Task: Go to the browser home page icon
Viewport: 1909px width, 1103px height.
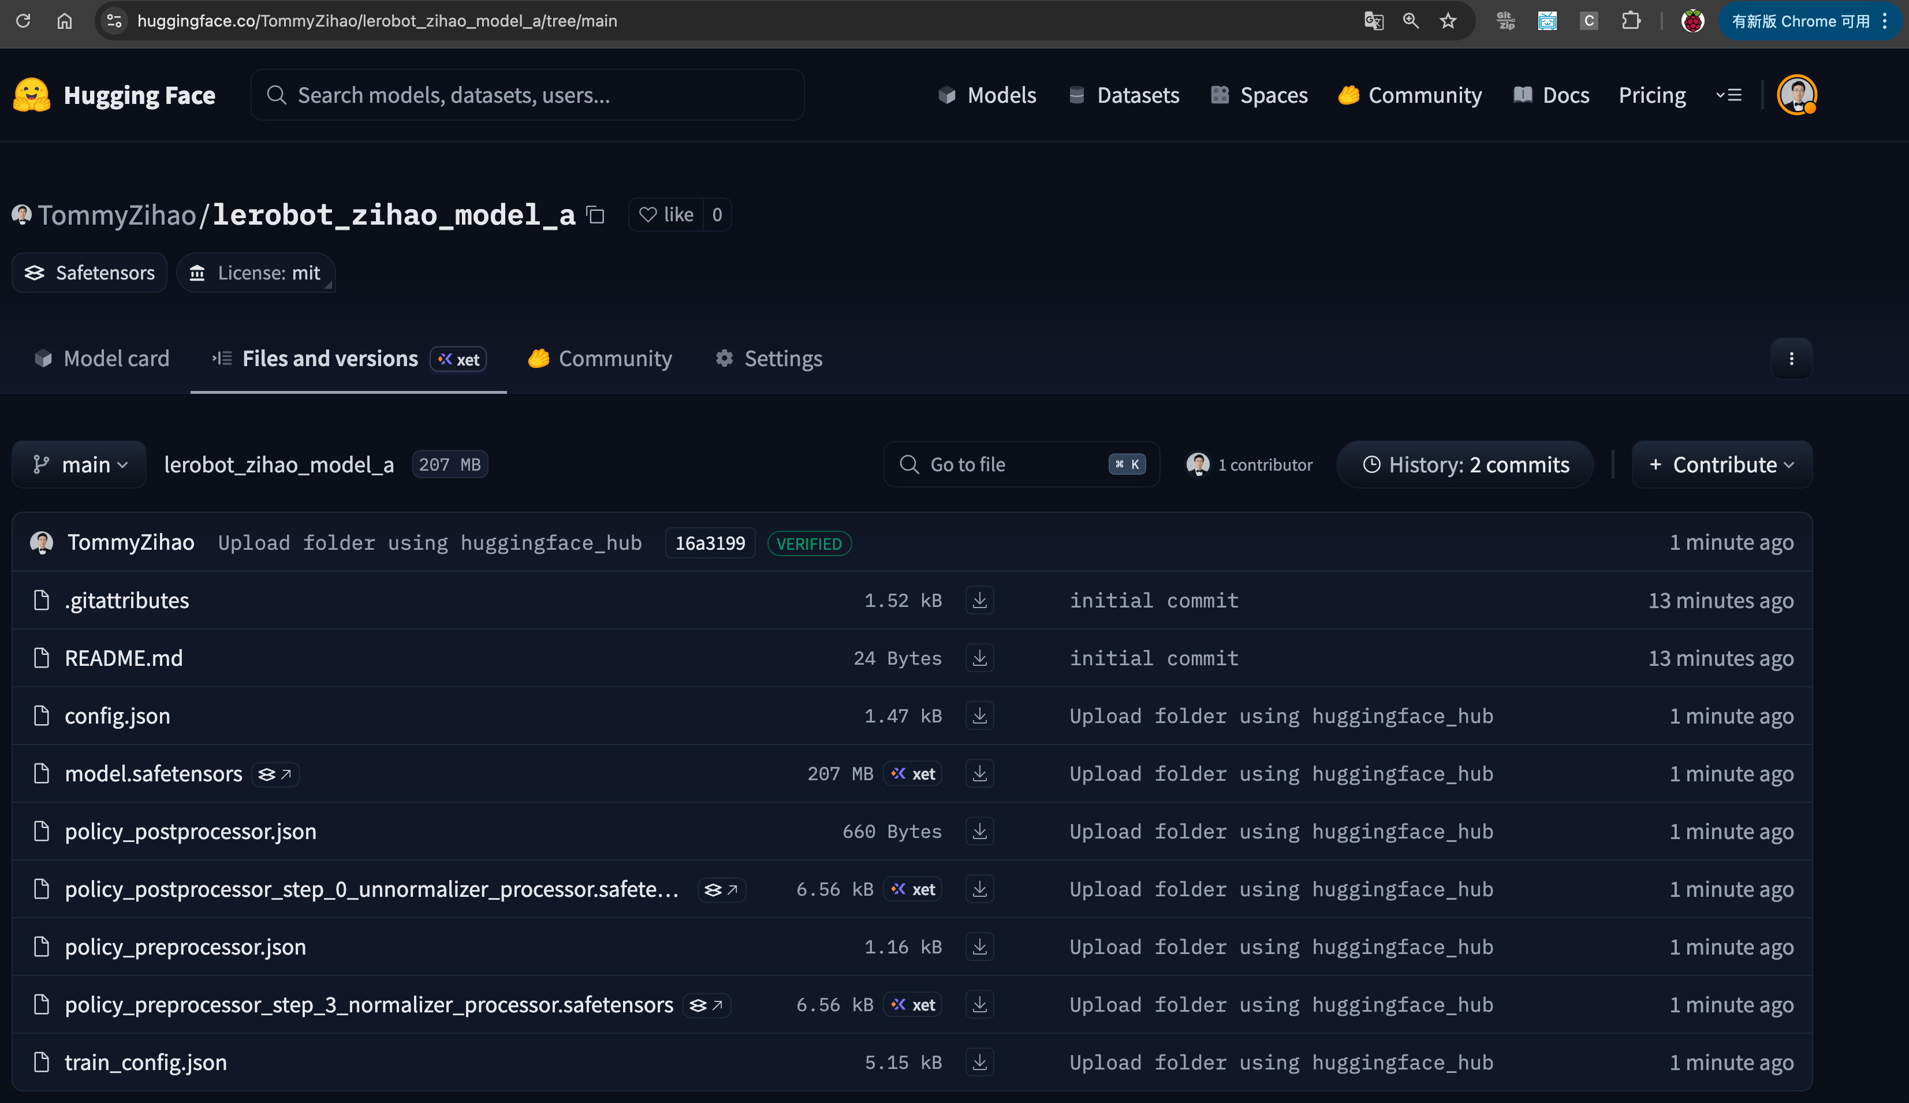Action: pyautogui.click(x=64, y=20)
